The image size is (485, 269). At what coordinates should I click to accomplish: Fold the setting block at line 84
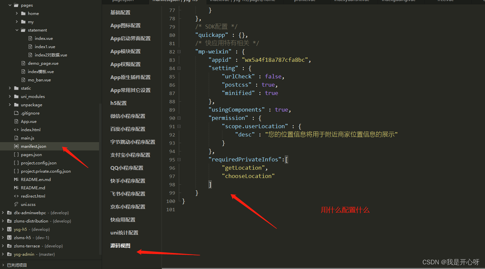pyautogui.click(x=179, y=68)
